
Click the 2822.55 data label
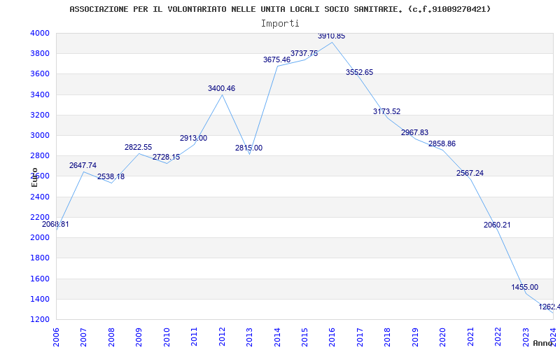point(138,147)
